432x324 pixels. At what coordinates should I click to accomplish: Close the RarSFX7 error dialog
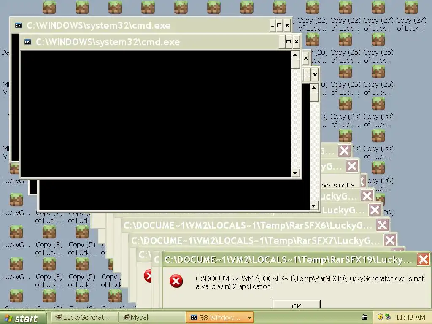tap(390, 240)
